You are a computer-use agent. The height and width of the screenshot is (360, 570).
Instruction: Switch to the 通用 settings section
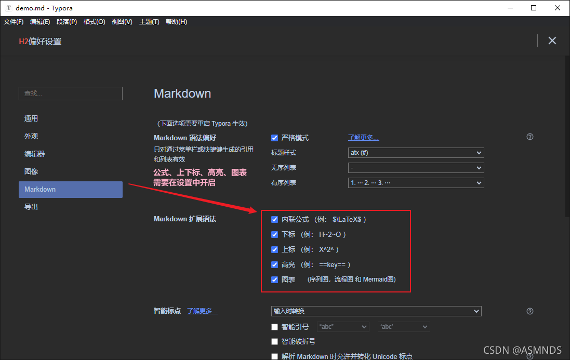(31, 118)
